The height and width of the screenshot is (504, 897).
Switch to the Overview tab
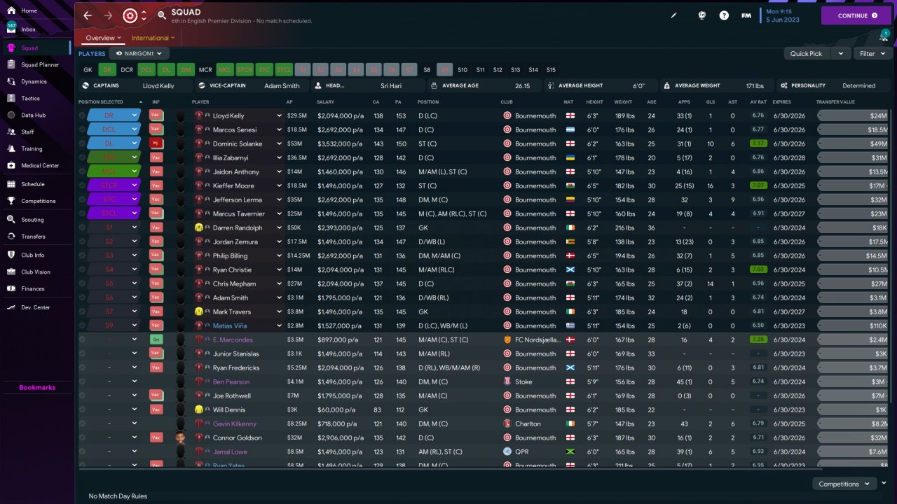(x=103, y=38)
